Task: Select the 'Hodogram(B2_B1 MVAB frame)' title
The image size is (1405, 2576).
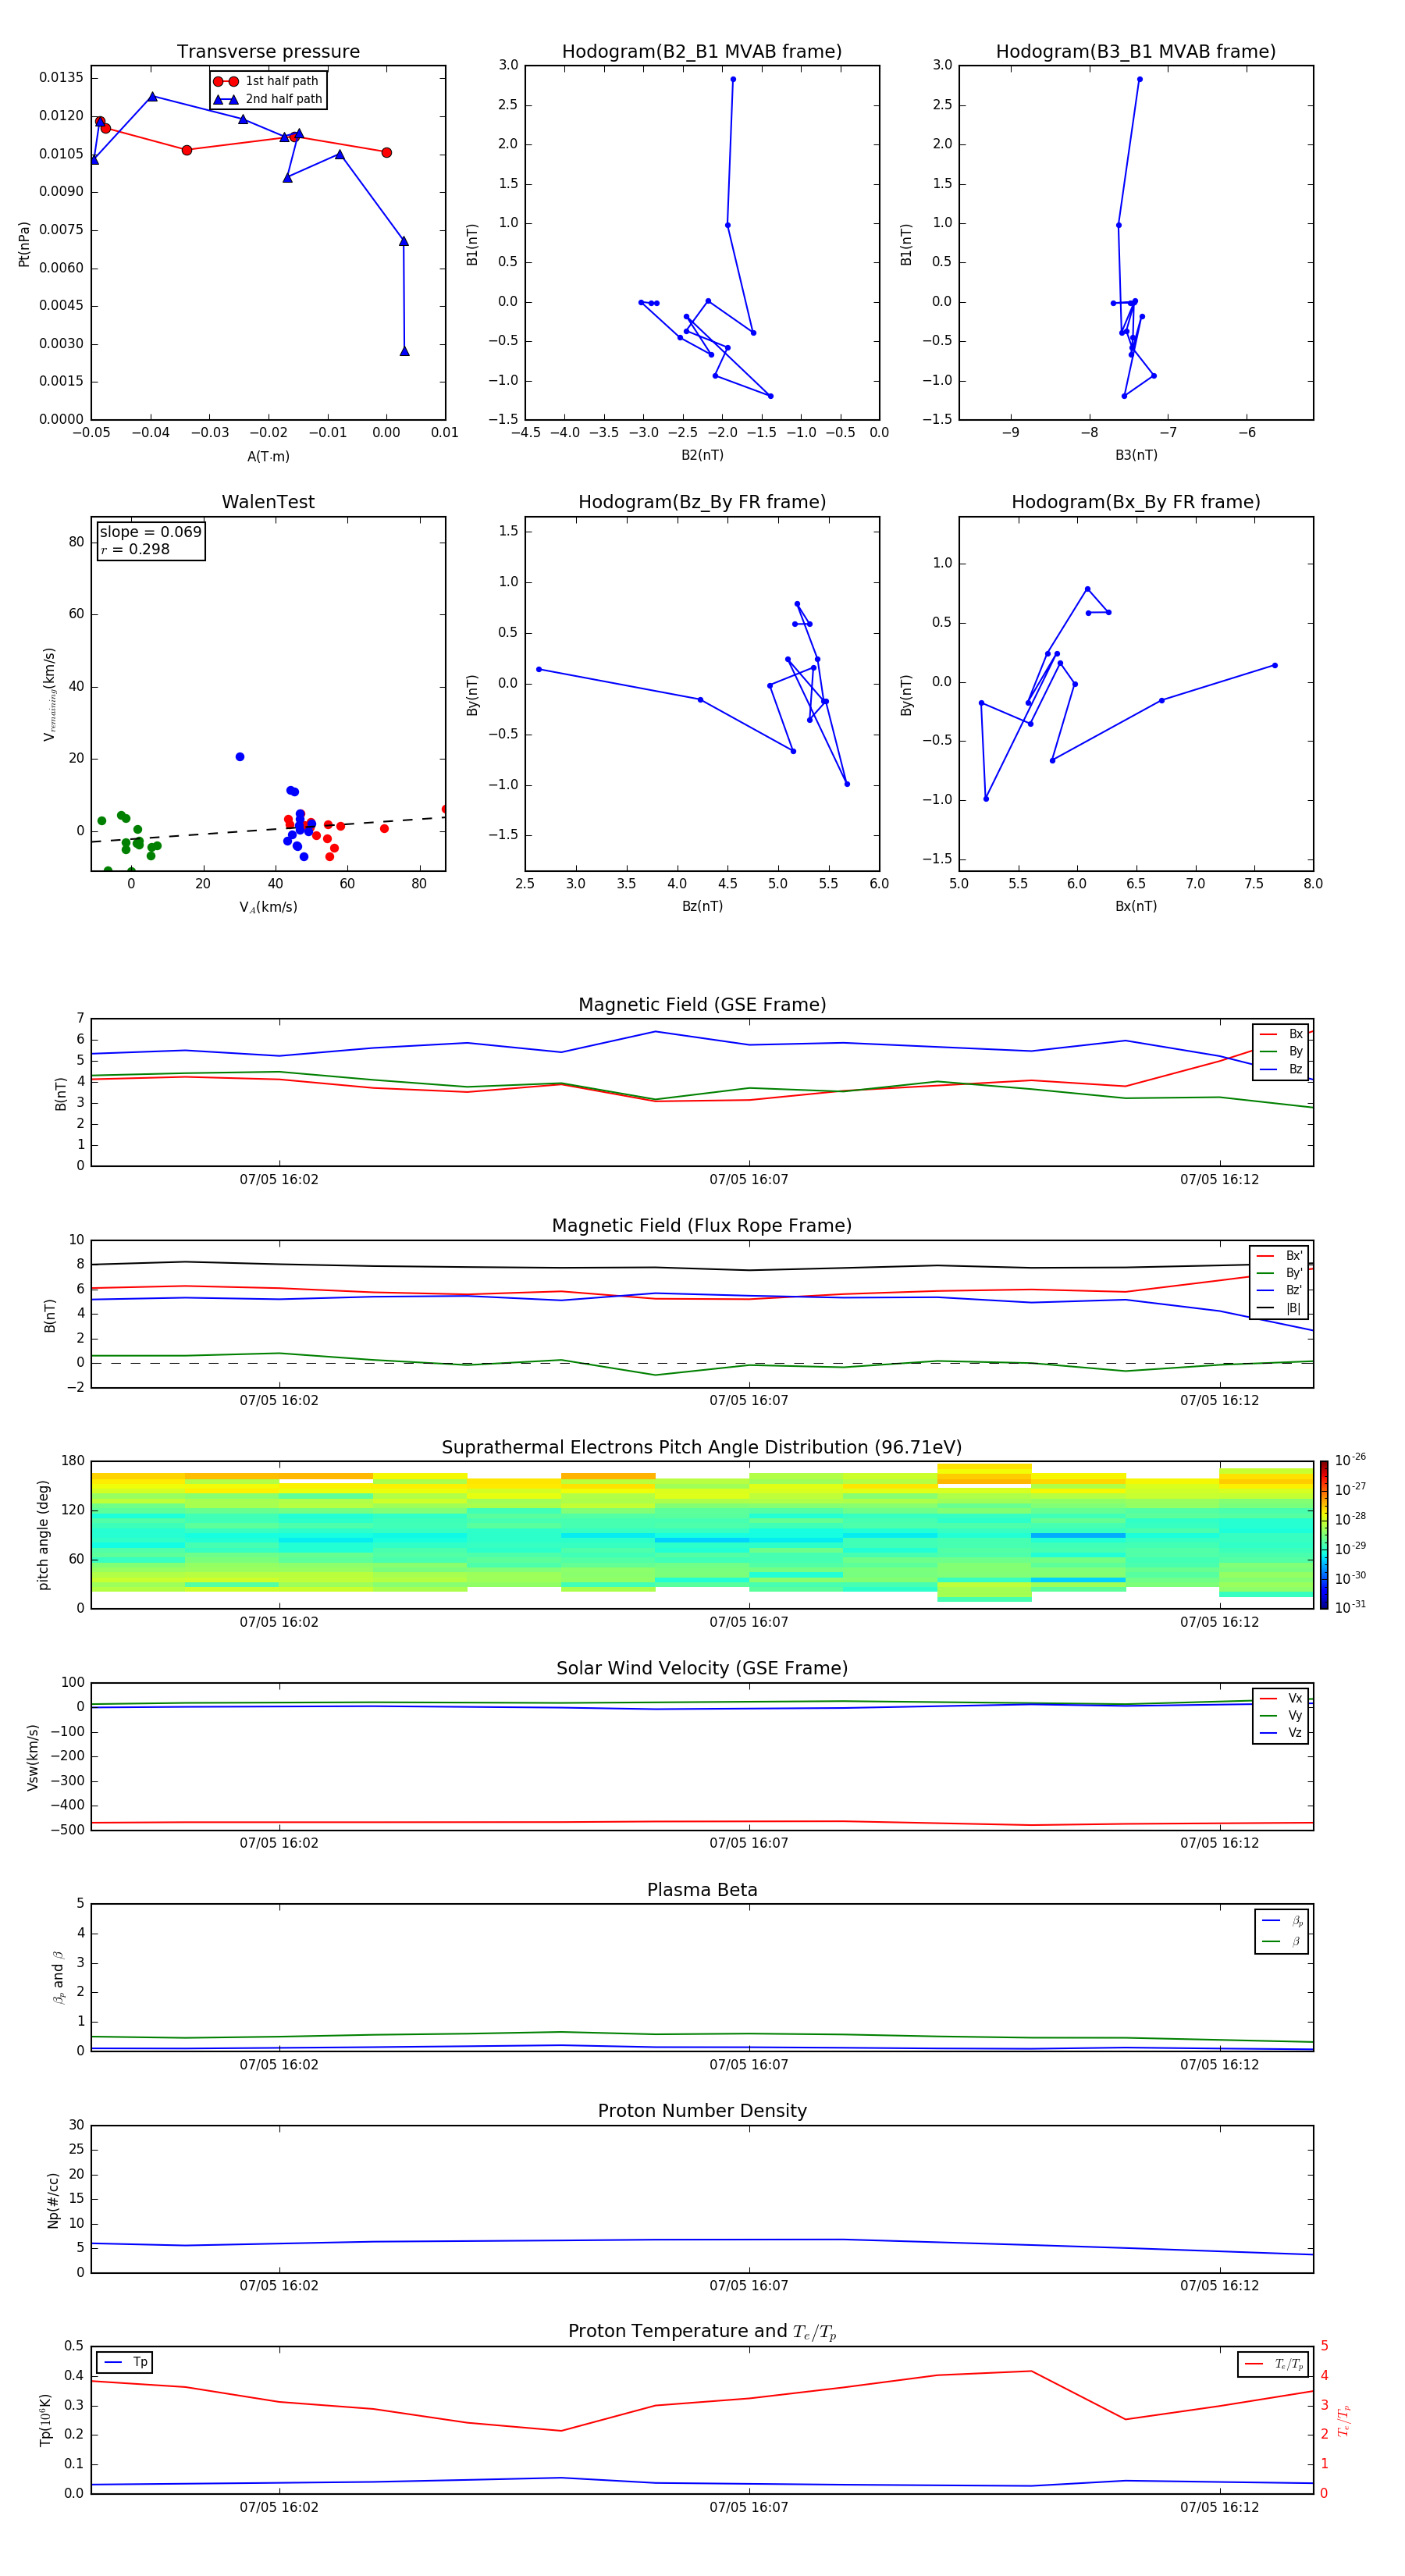Action: 702,52
